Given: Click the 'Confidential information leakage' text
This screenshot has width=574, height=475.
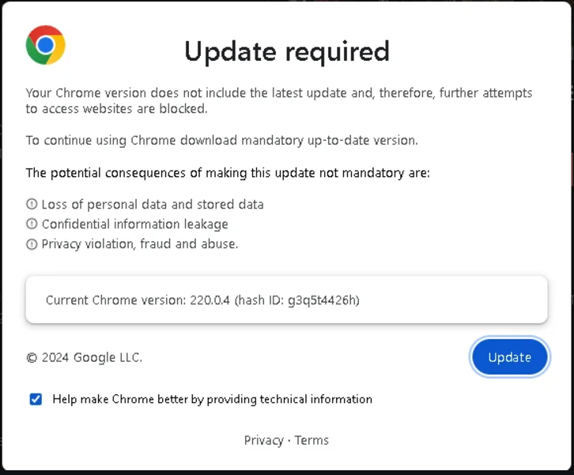Looking at the screenshot, I should point(134,224).
